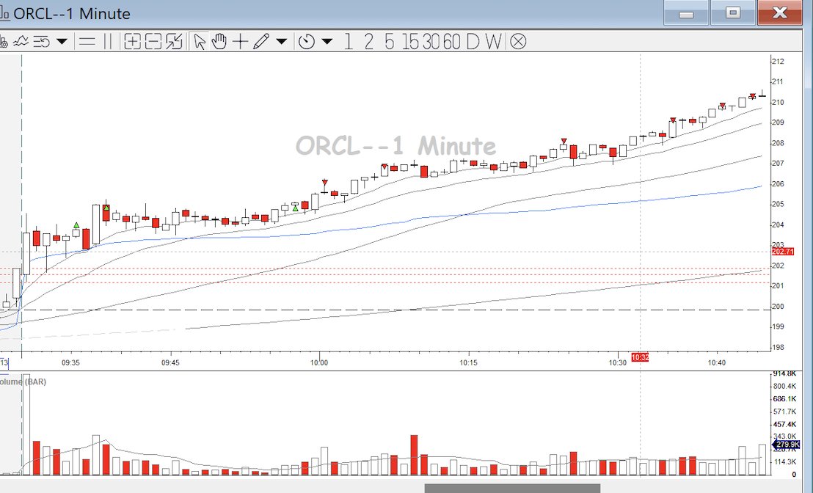Maximize the ORCL chart window
This screenshot has width=813, height=493.
[732, 12]
